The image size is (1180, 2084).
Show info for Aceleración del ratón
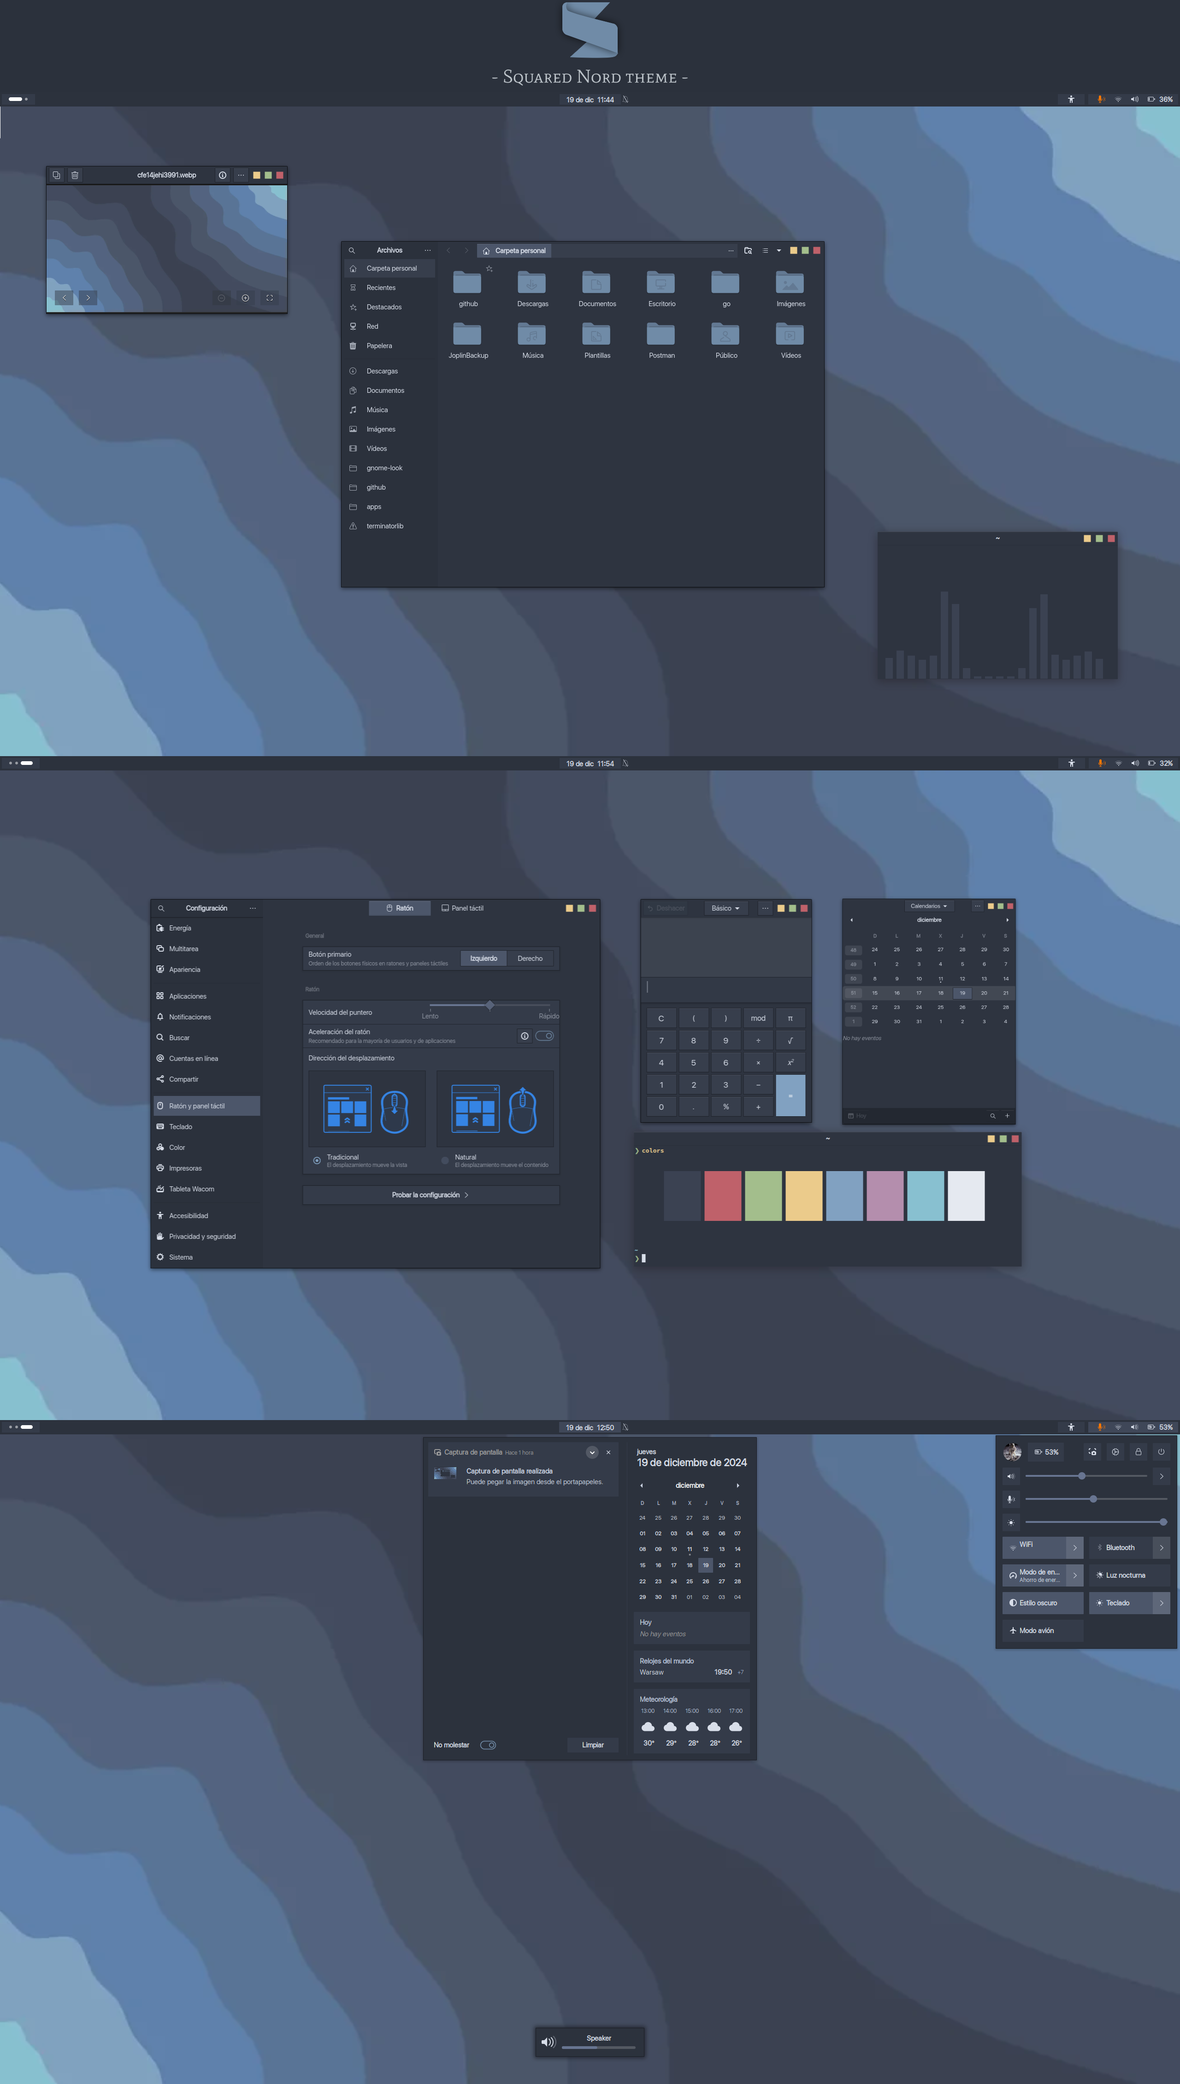point(525,1036)
